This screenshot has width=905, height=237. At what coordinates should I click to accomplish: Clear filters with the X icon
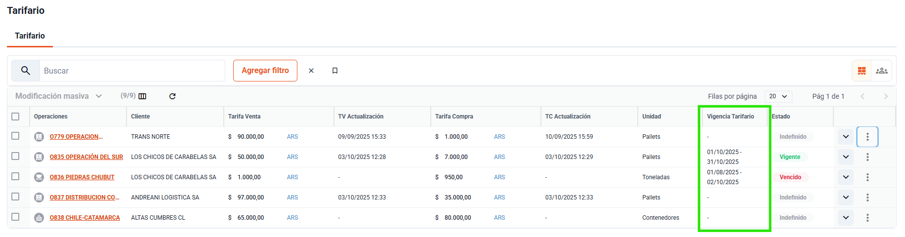click(311, 71)
